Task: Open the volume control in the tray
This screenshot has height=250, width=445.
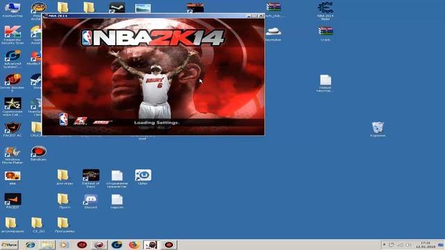Action: [x=408, y=244]
